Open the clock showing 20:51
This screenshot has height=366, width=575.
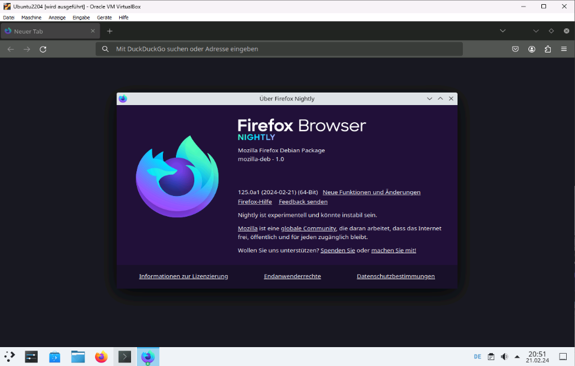coord(537,357)
